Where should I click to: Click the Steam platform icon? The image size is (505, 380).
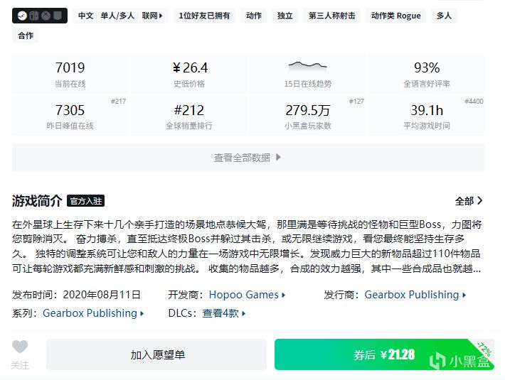(21, 15)
